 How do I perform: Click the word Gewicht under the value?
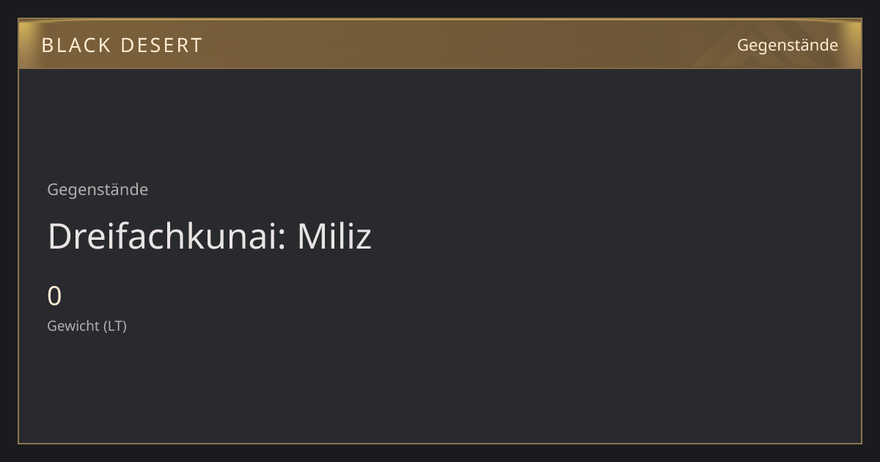73,326
